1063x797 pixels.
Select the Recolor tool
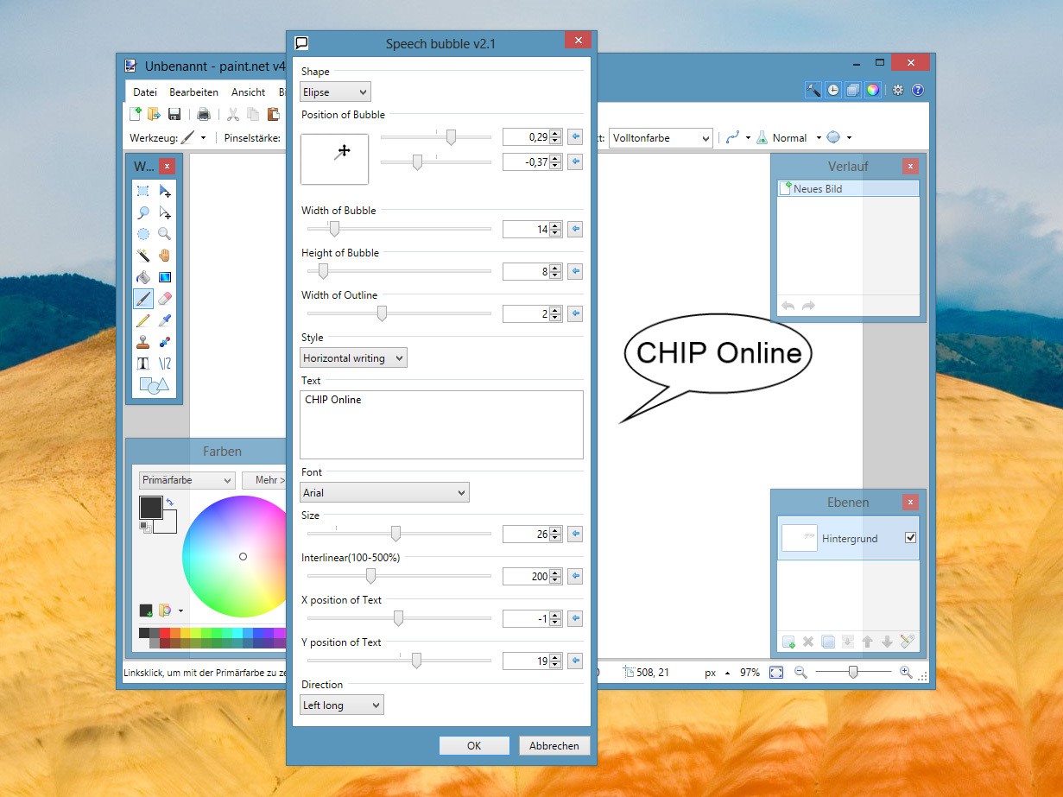pyautogui.click(x=165, y=342)
